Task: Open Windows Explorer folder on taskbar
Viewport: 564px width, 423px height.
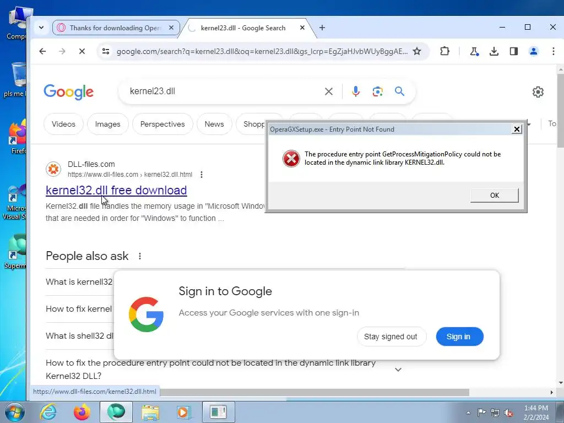Action: (x=150, y=412)
